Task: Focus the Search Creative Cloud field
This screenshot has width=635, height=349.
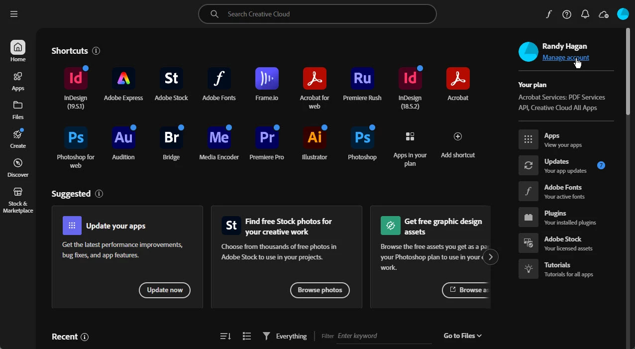Action: point(317,14)
